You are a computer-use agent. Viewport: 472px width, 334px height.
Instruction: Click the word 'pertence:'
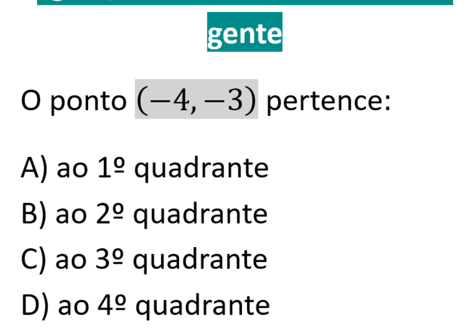click(x=328, y=101)
